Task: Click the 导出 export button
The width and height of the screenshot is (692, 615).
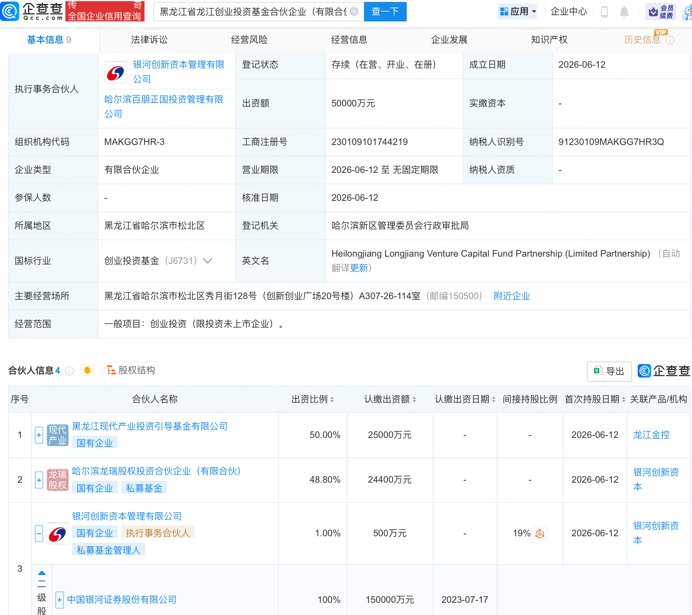Action: click(609, 371)
